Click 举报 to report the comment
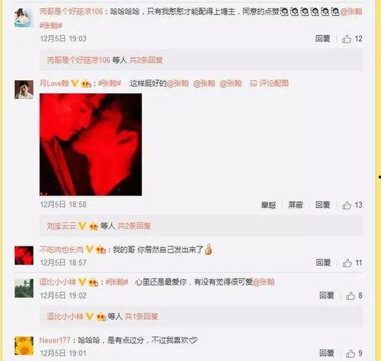The image size is (381, 361). [268, 205]
